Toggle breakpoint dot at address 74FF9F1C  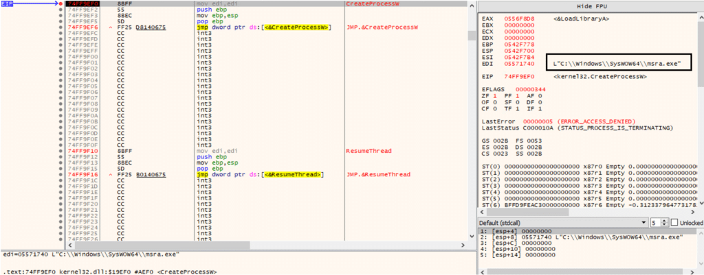click(x=60, y=180)
